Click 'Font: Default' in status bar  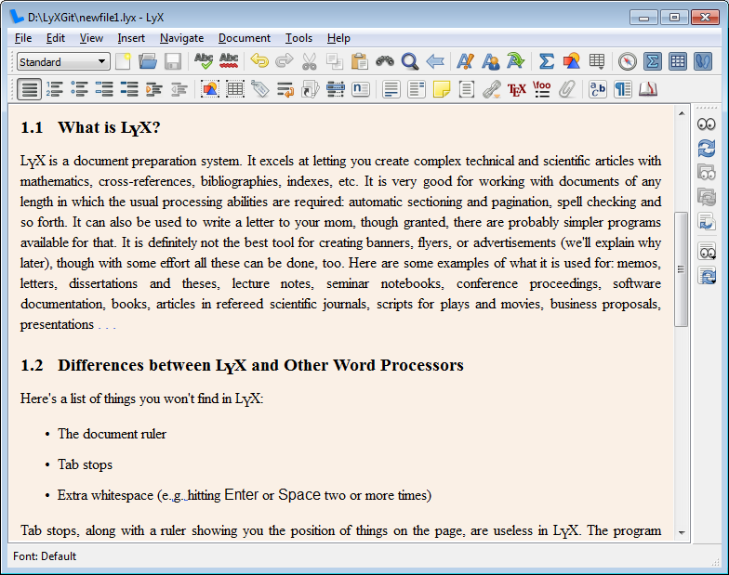tap(45, 555)
